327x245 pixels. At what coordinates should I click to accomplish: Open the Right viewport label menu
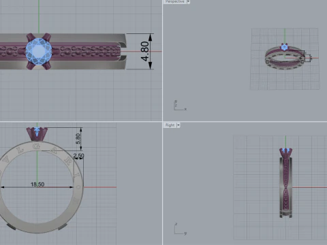click(x=170, y=125)
